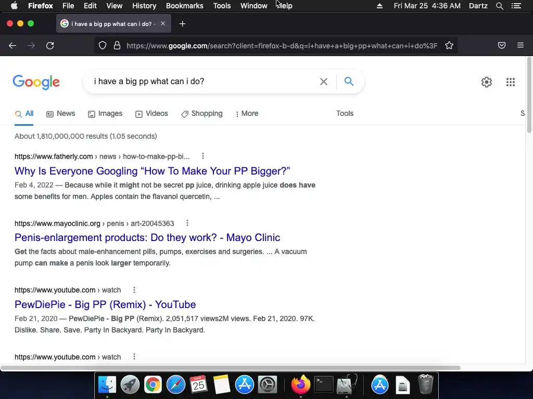Bookmark this page with the star icon
This screenshot has height=399, width=533.
[x=449, y=46]
